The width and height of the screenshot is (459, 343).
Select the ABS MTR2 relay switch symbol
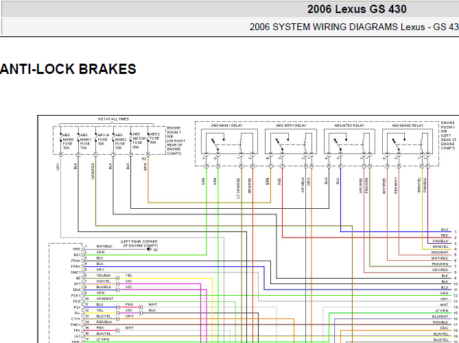click(x=340, y=144)
